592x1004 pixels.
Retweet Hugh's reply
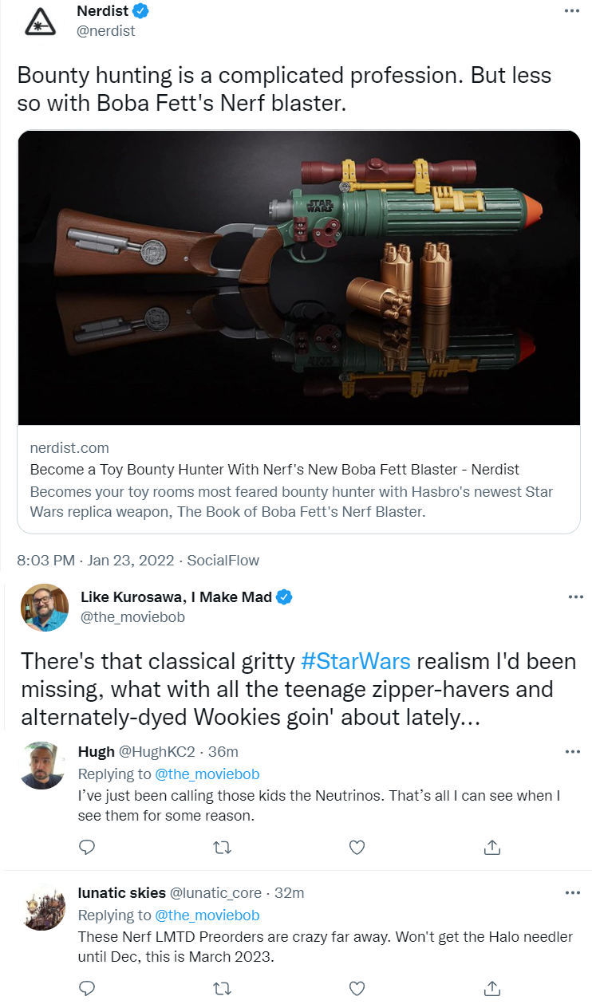(x=223, y=847)
